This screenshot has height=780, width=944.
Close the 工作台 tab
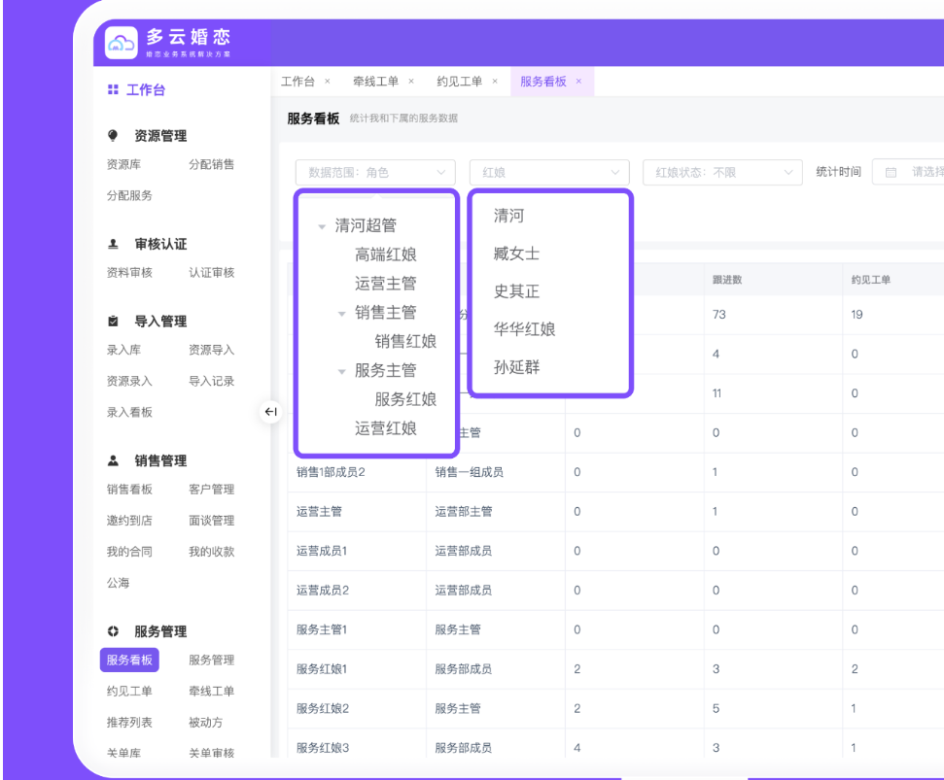[x=327, y=82]
